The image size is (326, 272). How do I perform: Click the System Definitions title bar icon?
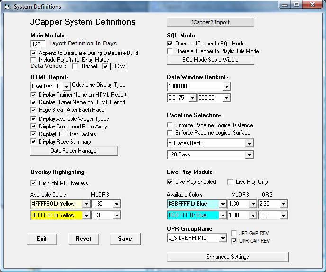tap(7, 7)
